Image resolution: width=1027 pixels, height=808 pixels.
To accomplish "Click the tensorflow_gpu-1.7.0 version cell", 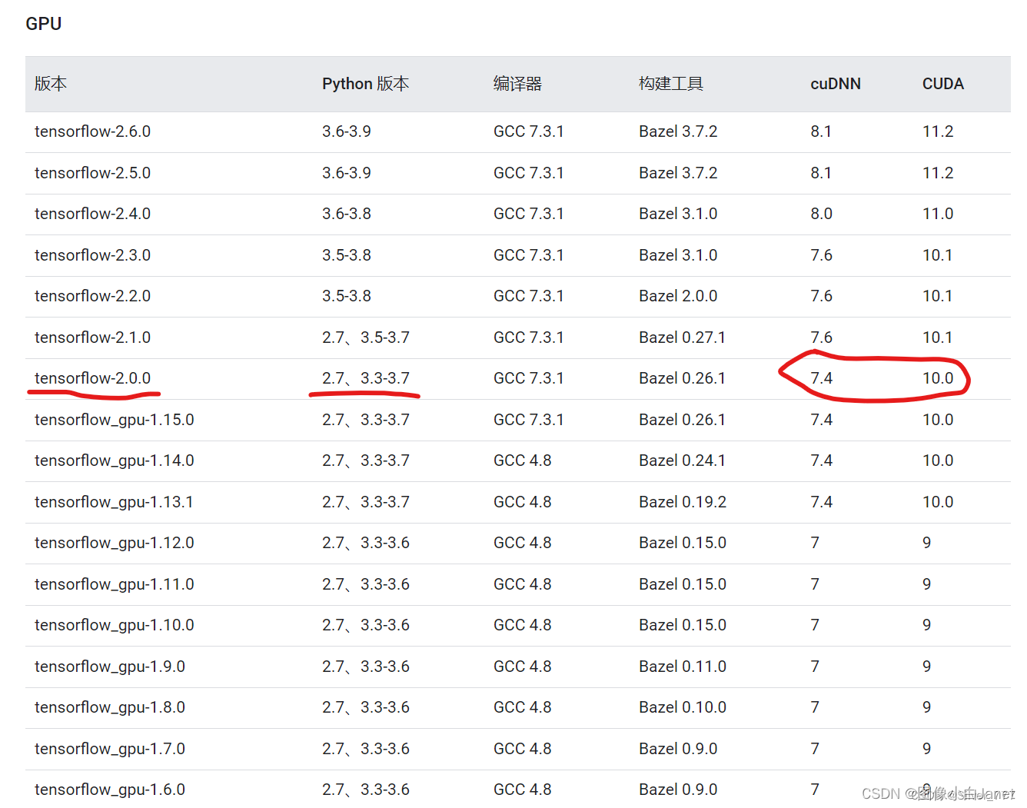I will 110,749.
